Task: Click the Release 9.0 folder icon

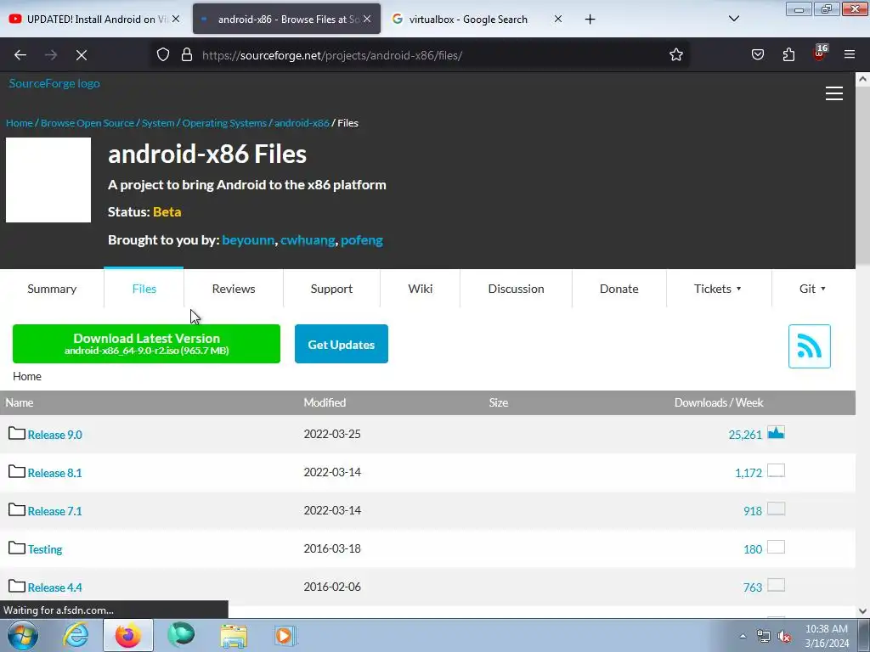Action: tap(17, 433)
